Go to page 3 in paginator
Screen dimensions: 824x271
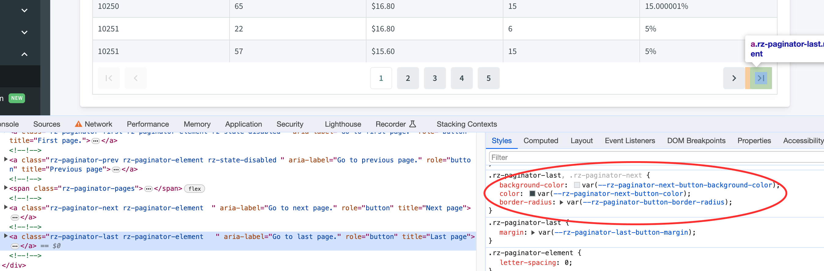click(x=435, y=78)
